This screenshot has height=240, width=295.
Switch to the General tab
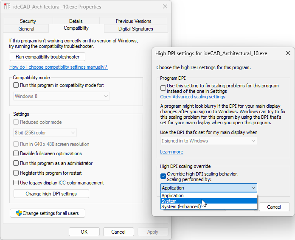point(26,29)
